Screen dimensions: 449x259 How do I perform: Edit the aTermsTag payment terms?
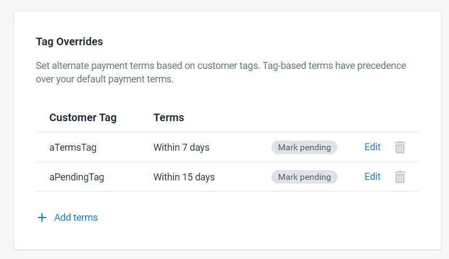(x=373, y=147)
